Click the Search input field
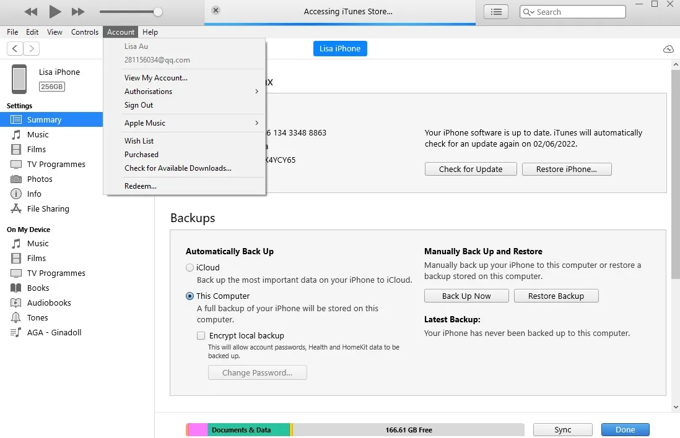Screen dimensions: 680x438 tap(572, 12)
